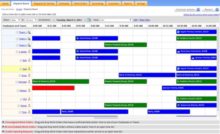Click the person icon beside 1 Sandy
Screen dimensions: 220x134
click(x=29, y=52)
